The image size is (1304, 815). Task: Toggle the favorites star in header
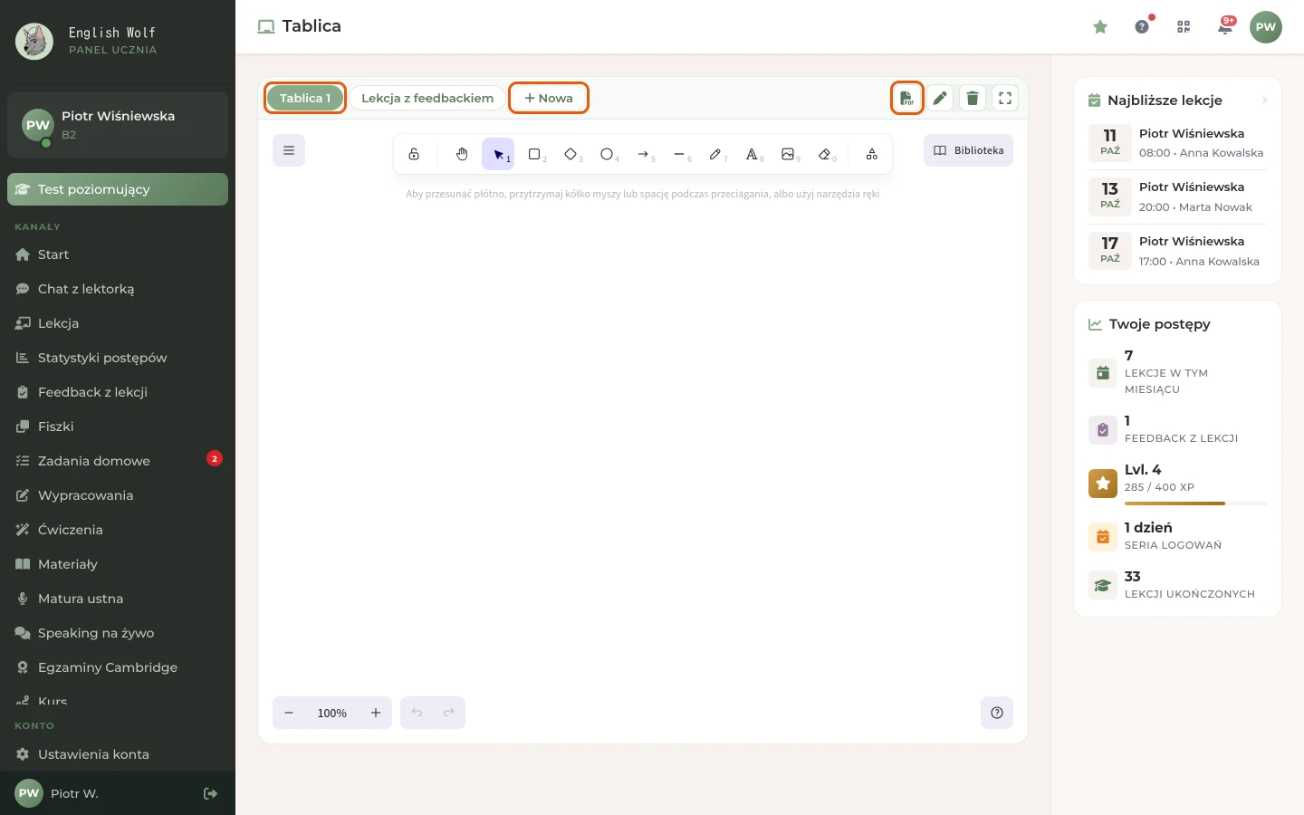pos(1100,26)
